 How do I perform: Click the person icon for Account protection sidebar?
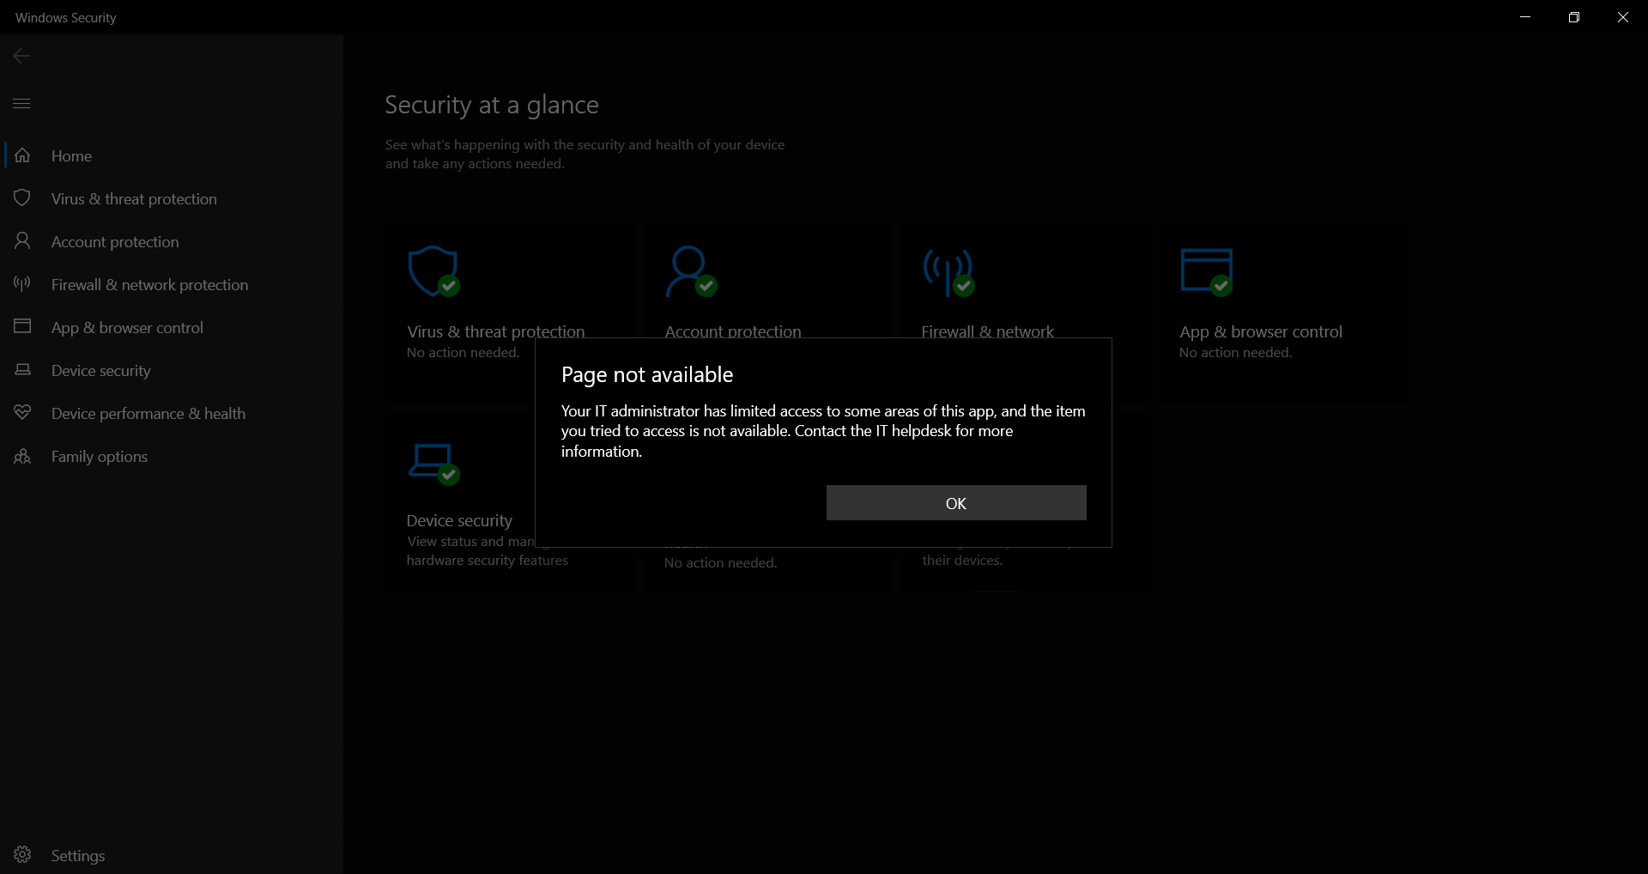22,241
